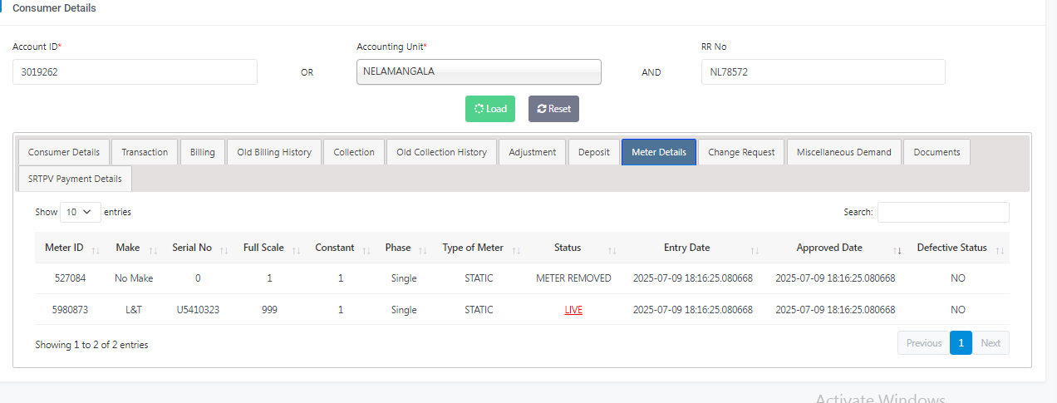The height and width of the screenshot is (403, 1057).
Task: Sort by Phase column sort icon
Action: (x=423, y=249)
